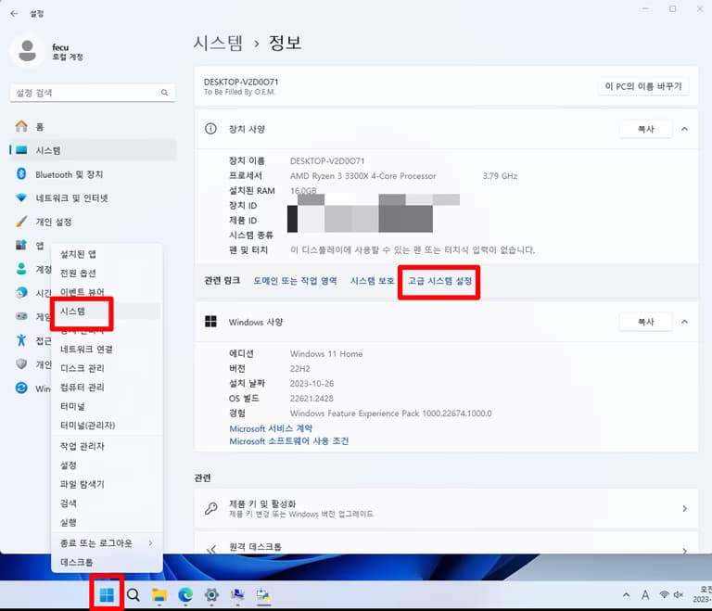712x611 pixels.
Task: Select 실행 in context menu
Action: 108,523
